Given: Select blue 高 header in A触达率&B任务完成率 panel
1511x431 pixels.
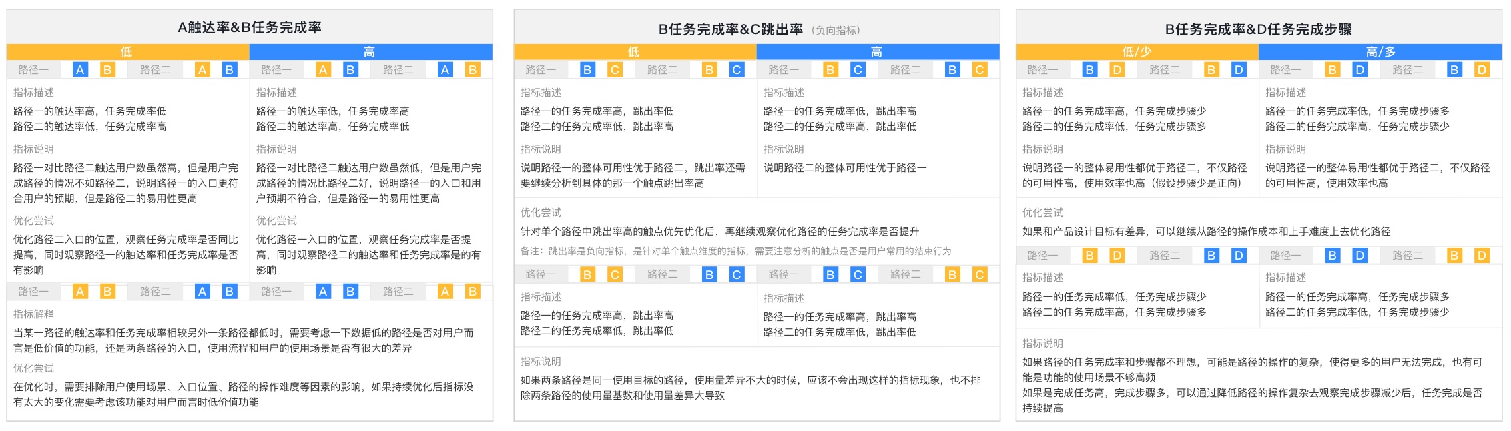Looking at the screenshot, I should tap(370, 52).
